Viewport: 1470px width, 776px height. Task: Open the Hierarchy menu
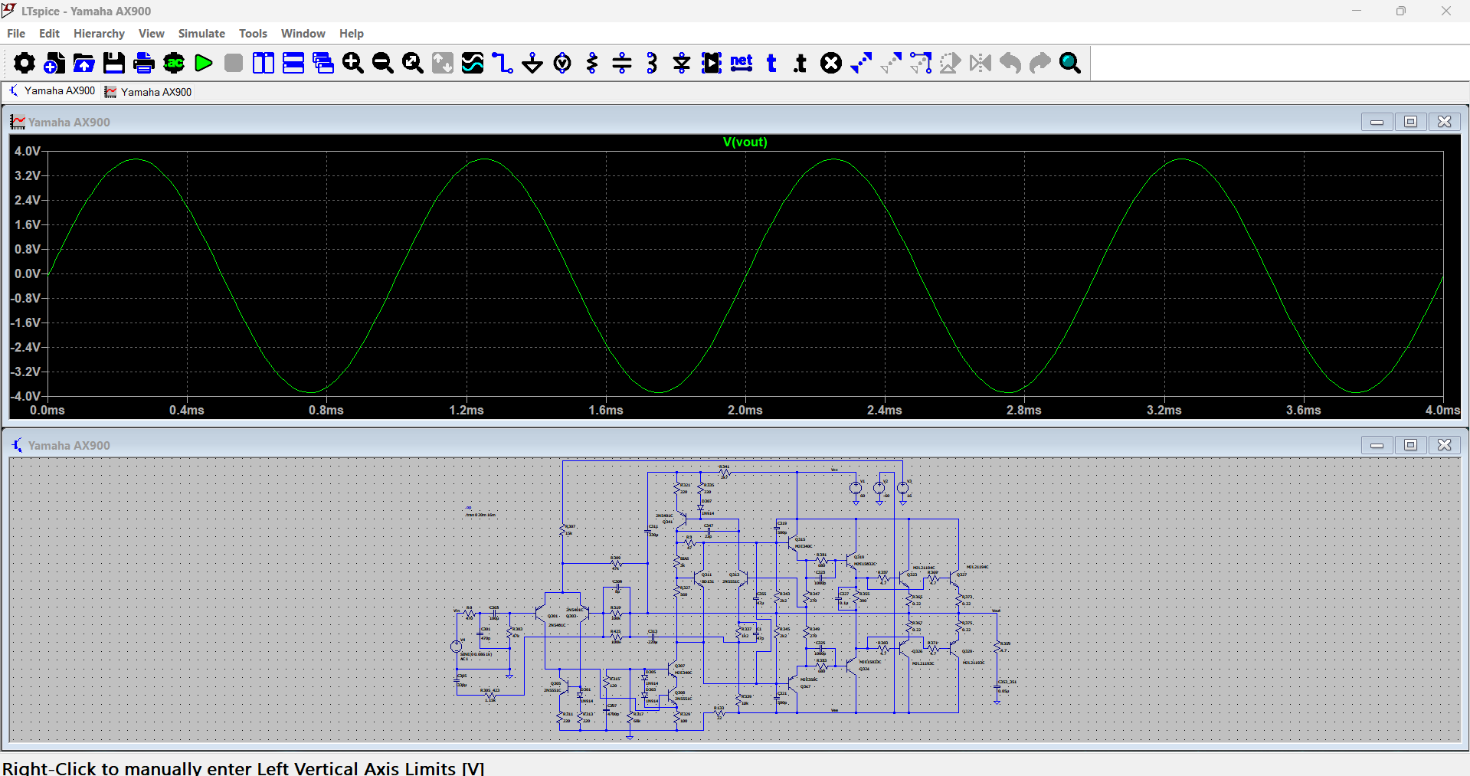point(99,34)
